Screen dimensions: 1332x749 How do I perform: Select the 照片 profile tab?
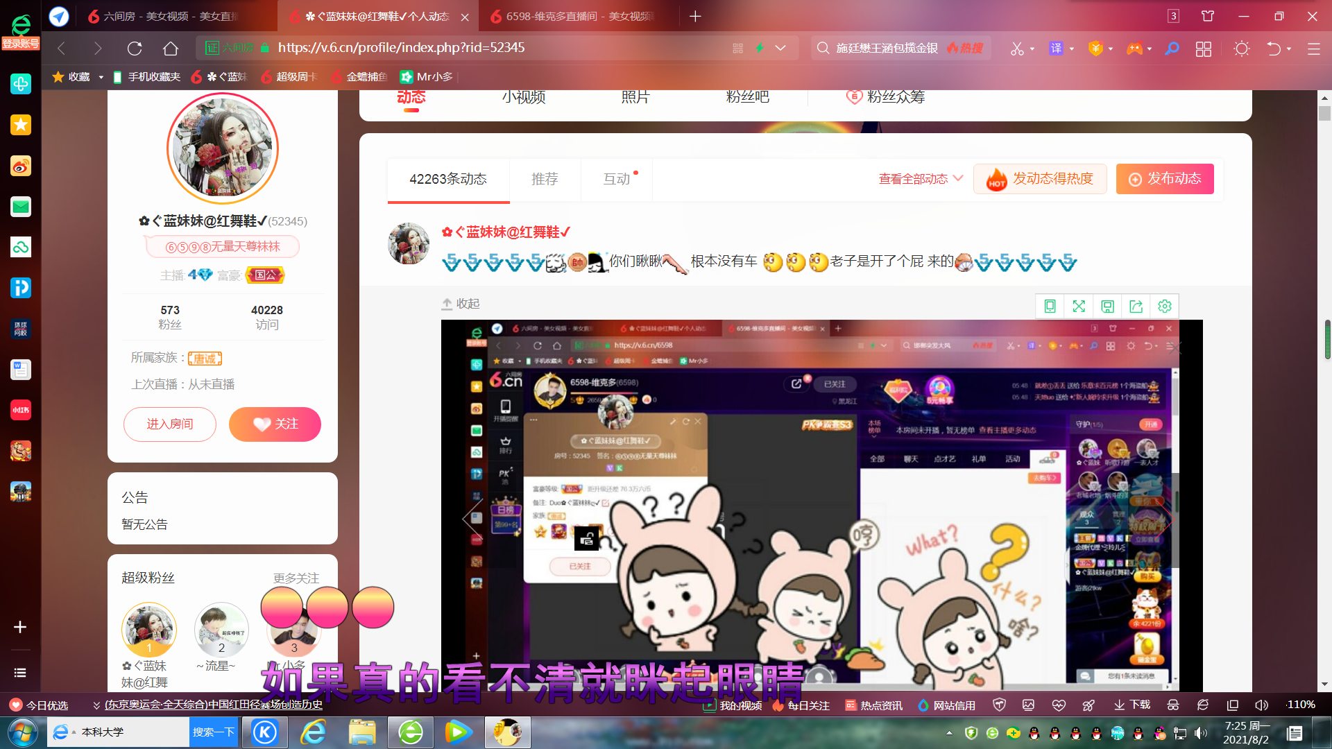[x=635, y=97]
